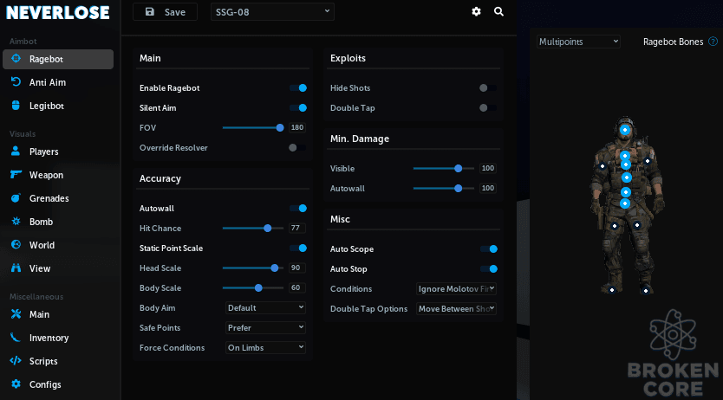
Task: Click the Scripts code icon
Action: click(16, 360)
